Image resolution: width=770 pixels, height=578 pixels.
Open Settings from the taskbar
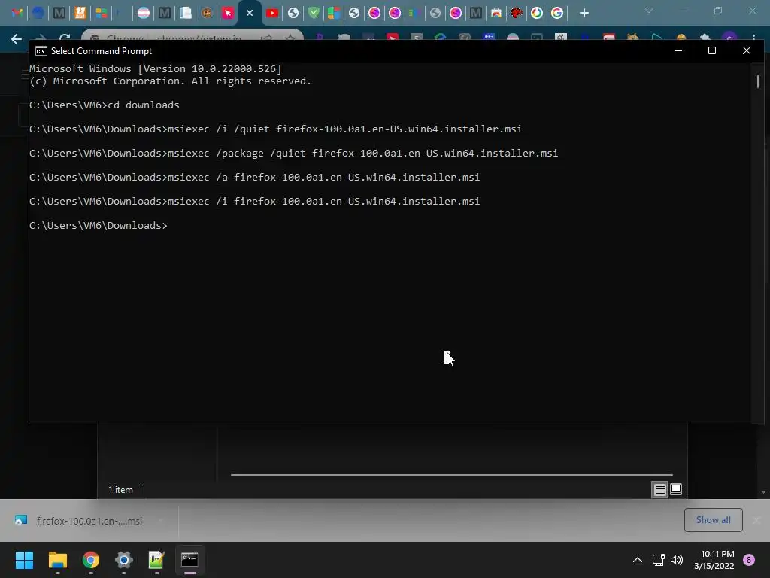pos(124,560)
